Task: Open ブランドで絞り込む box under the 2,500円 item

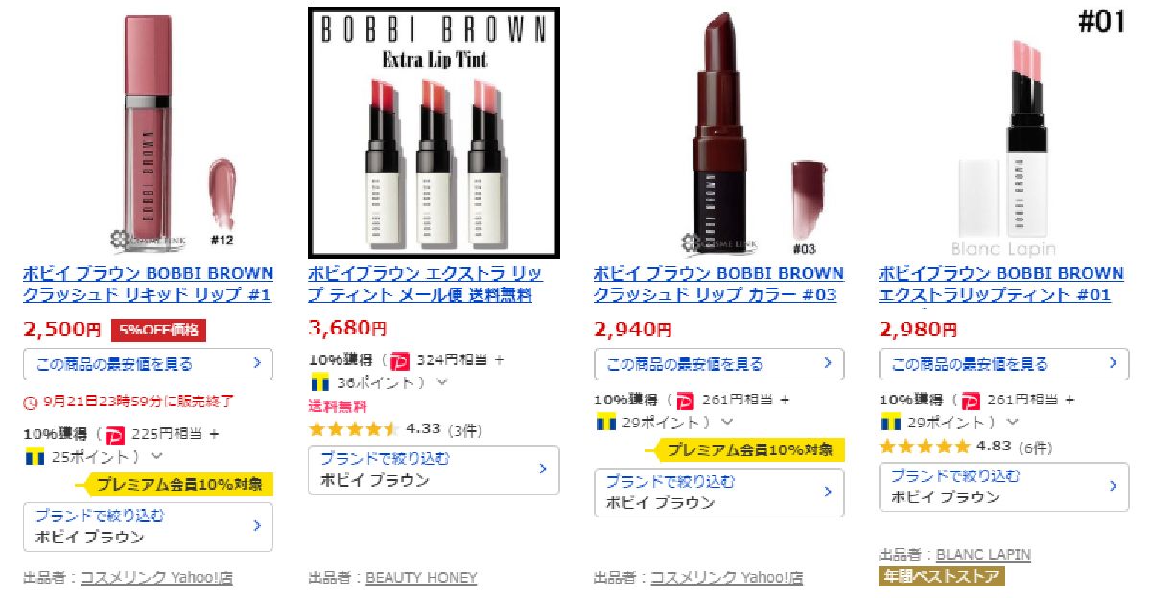Action: (148, 526)
